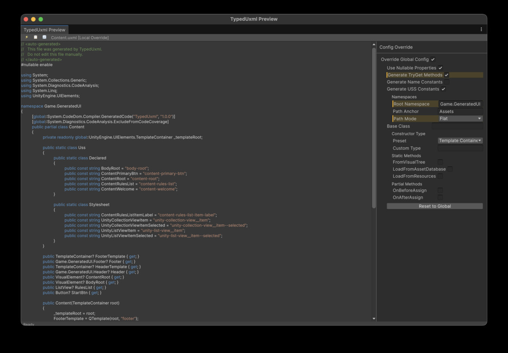508x353 pixels.
Task: Click the Constructor Type section label
Action: (408, 134)
